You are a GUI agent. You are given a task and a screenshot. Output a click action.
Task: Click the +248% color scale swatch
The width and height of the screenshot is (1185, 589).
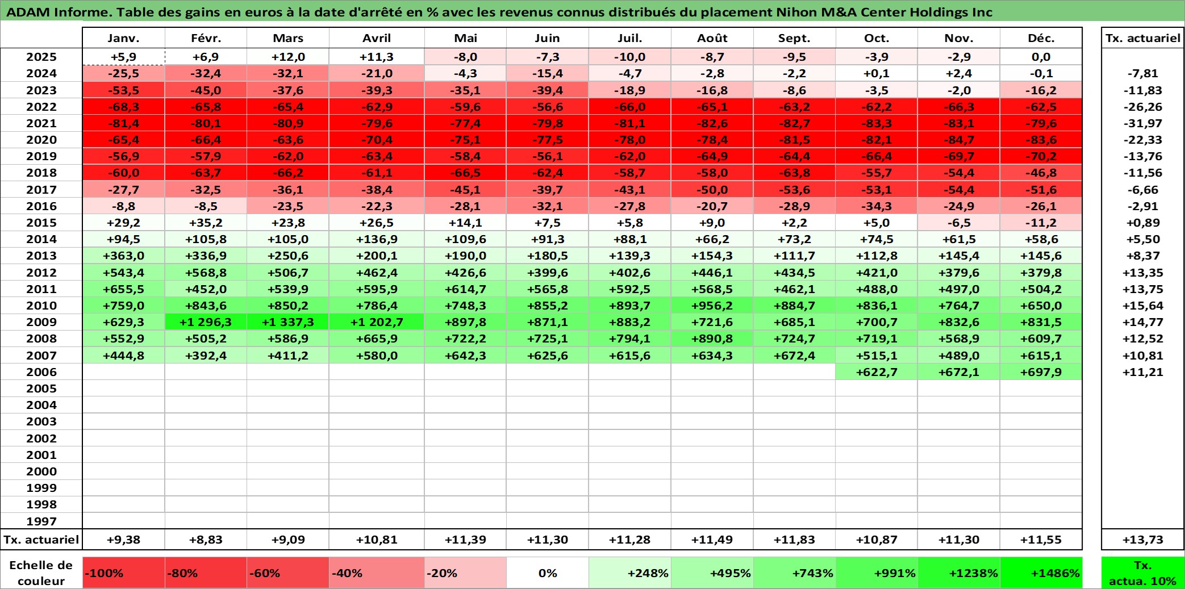pyautogui.click(x=630, y=573)
